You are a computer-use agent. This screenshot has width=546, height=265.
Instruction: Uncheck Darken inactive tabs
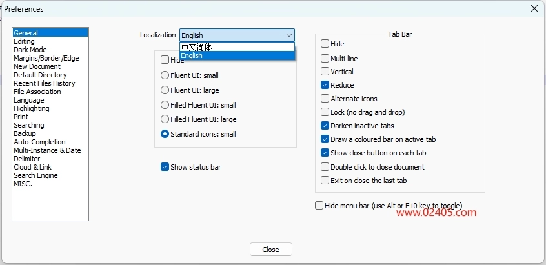point(325,126)
